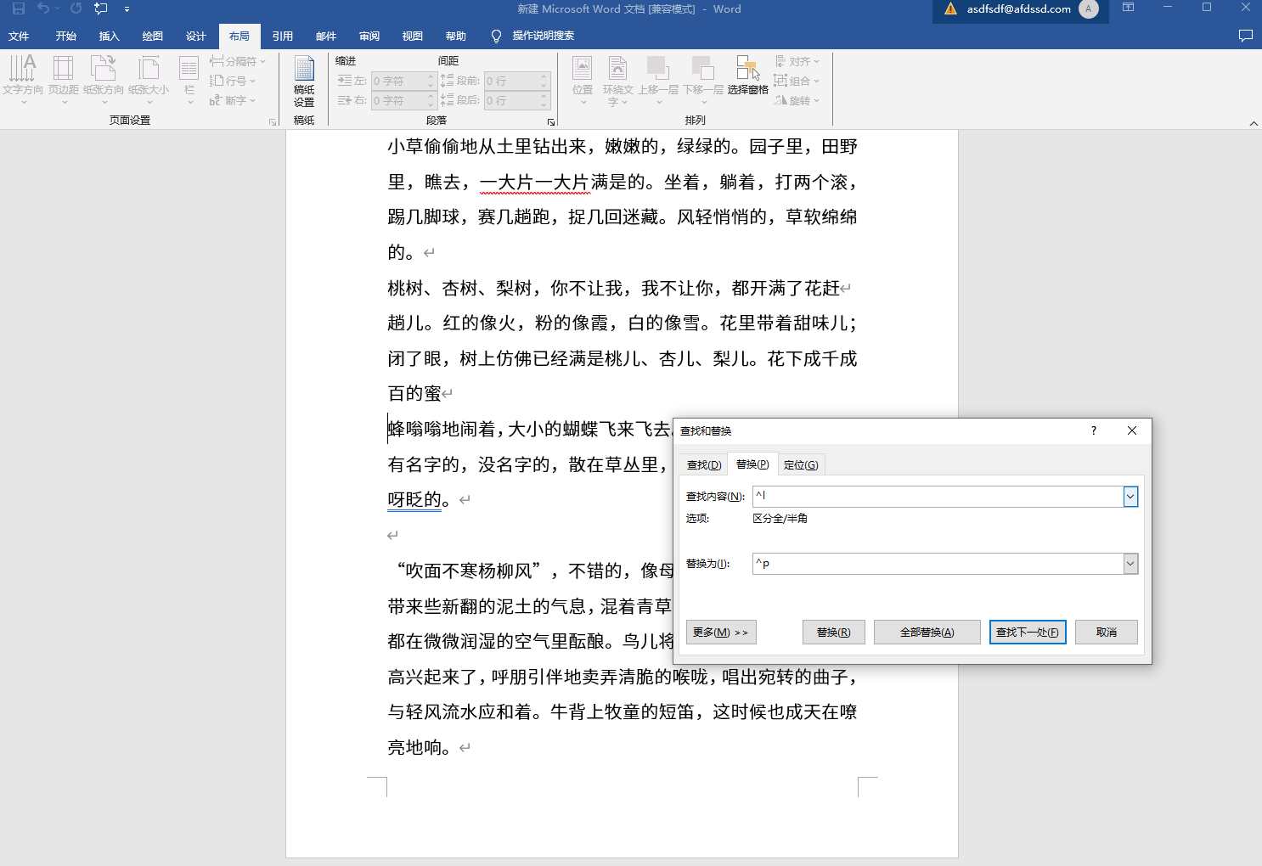The image size is (1262, 866).
Task: Switch to the 视图 ribbon tab
Action: pyautogui.click(x=413, y=36)
